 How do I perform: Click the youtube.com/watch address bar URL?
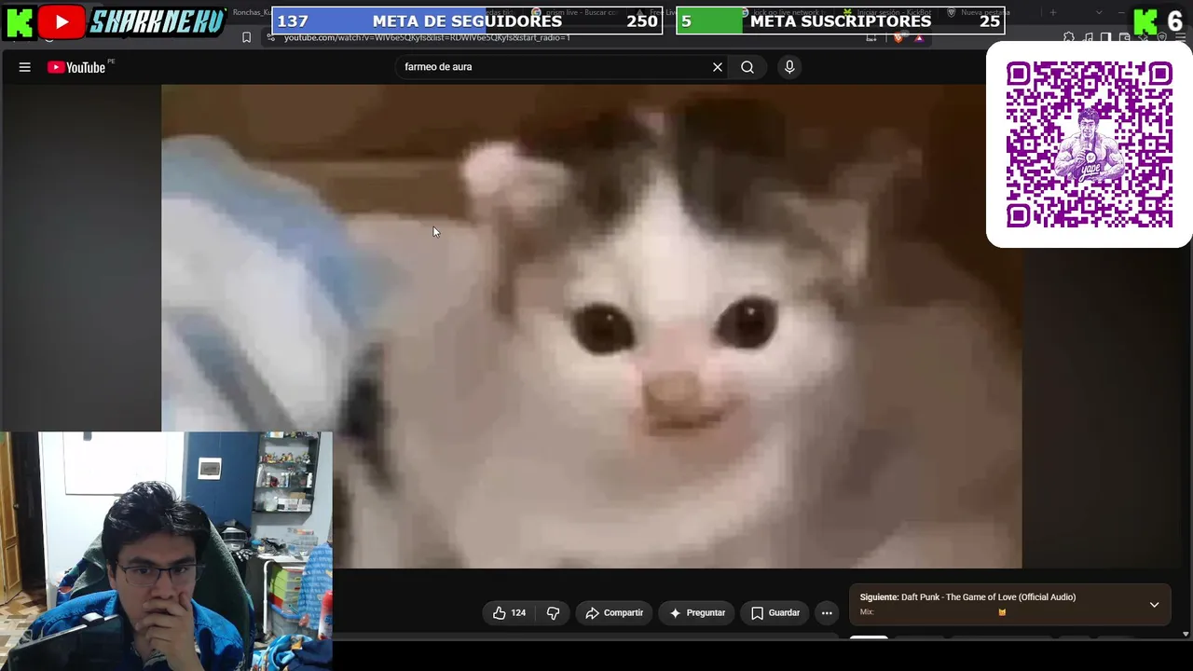(427, 37)
